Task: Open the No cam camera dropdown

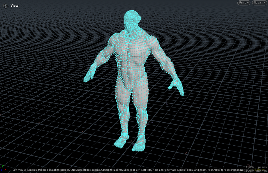Action: pos(259,3)
